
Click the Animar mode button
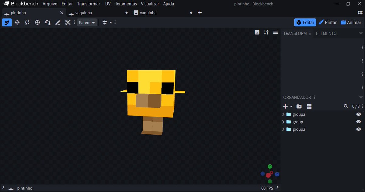[x=351, y=22]
